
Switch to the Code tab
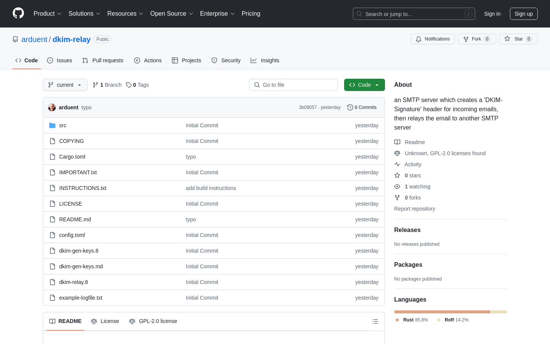(x=27, y=60)
